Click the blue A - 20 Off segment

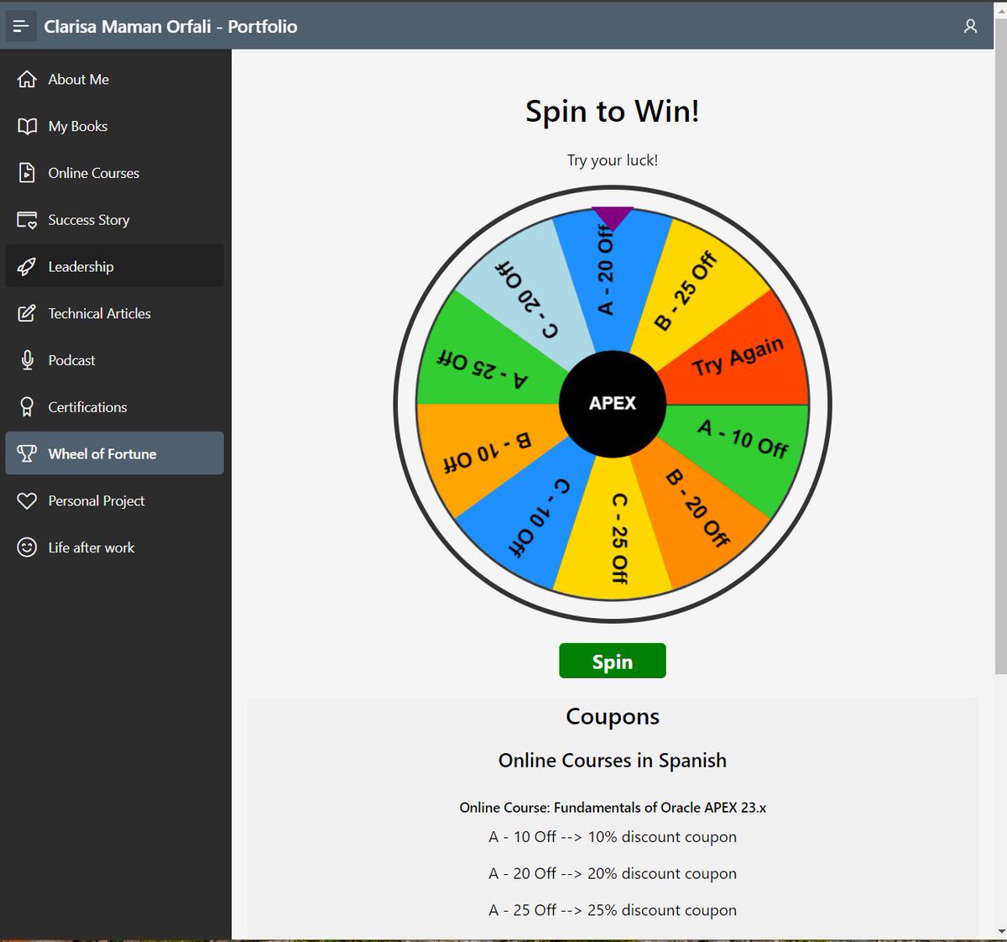613,285
